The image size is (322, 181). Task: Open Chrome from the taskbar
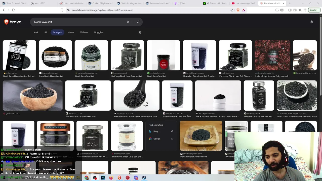coord(87,178)
